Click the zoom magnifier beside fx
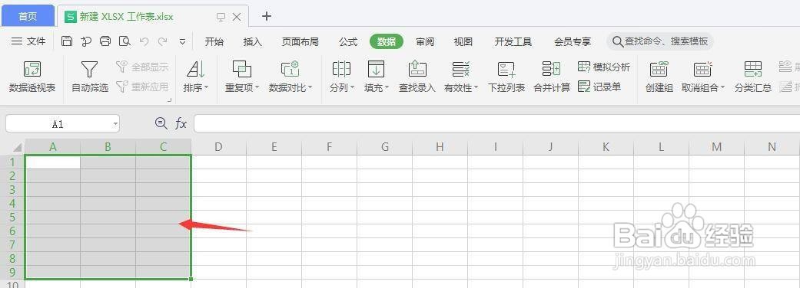Viewport: 800px width, 288px height. [161, 123]
